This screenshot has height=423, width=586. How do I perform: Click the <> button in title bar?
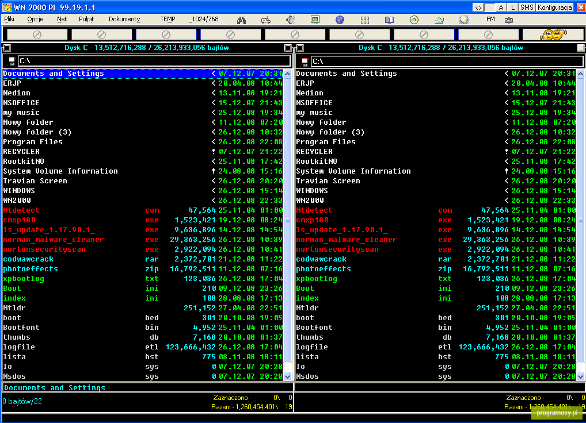click(478, 7)
